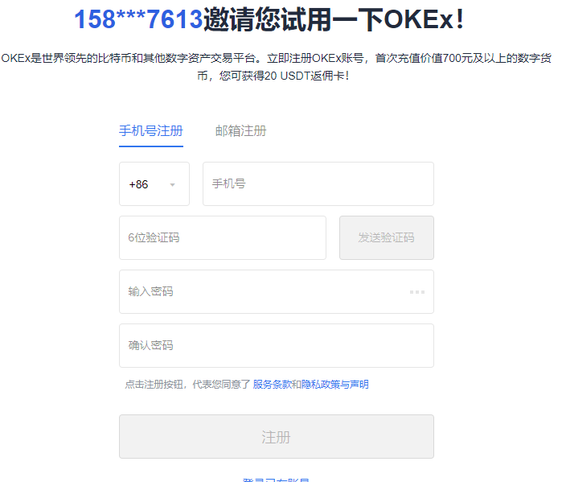Switch to the 邮箱注册 tab
The height and width of the screenshot is (482, 562).
tap(240, 131)
